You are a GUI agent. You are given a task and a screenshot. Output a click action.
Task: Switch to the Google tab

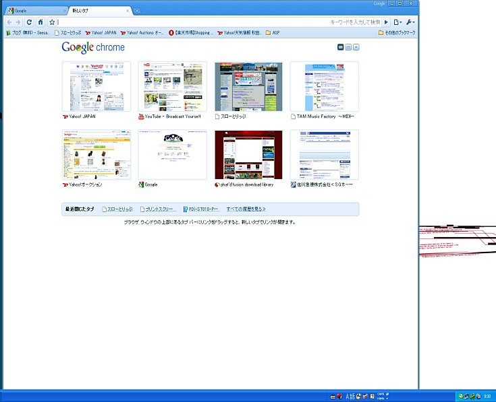36,11
